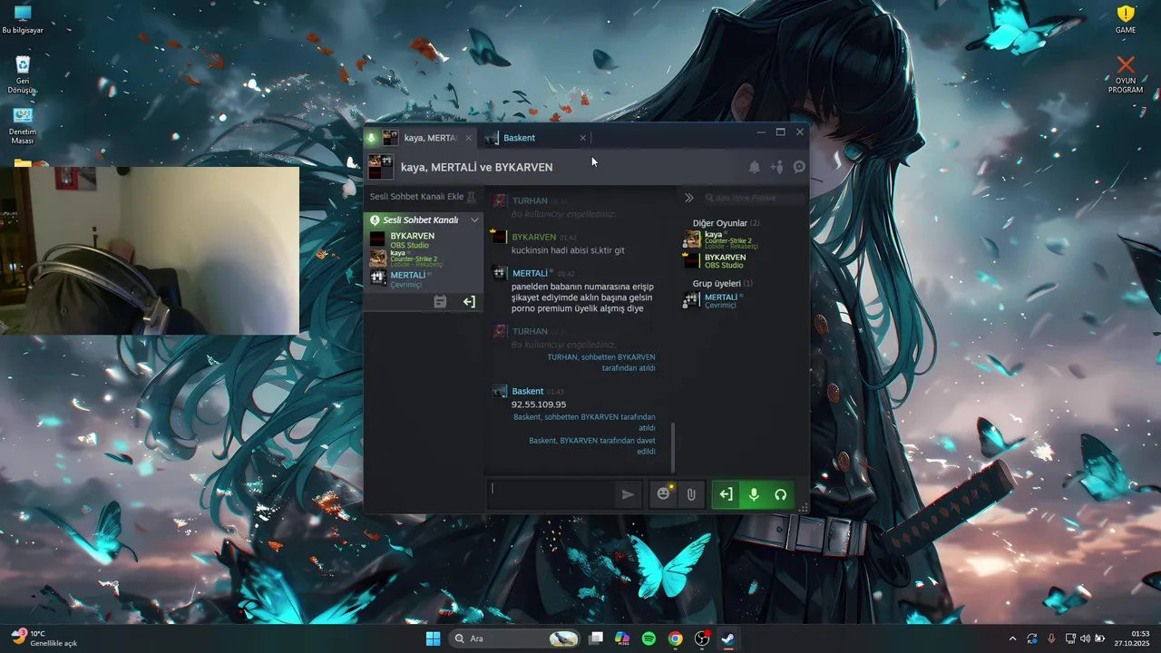Click the group title kaya, MERTALİ ve BYKARVEN
The image size is (1161, 653).
(x=476, y=167)
